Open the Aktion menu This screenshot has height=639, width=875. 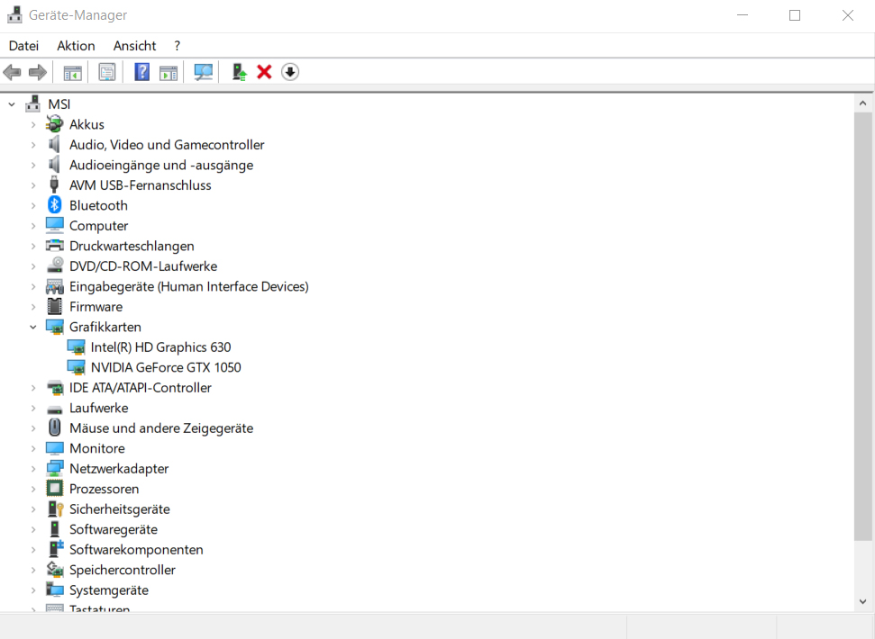tap(76, 46)
